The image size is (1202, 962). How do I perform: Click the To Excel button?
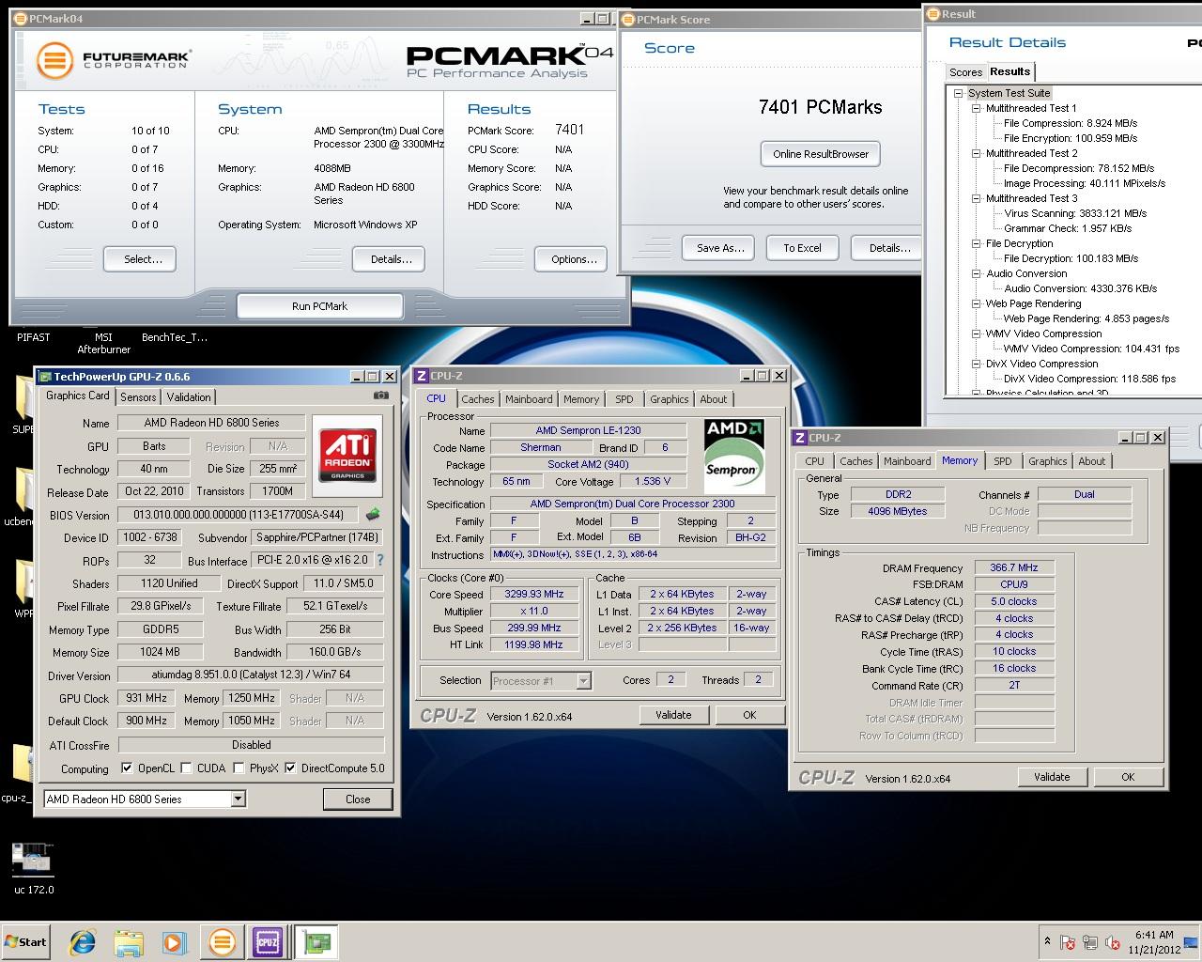tap(802, 248)
